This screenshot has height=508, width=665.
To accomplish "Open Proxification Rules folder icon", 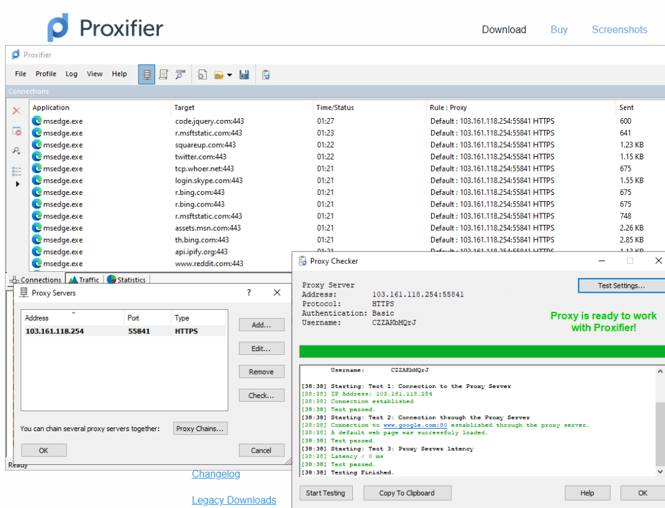I will click(218, 74).
